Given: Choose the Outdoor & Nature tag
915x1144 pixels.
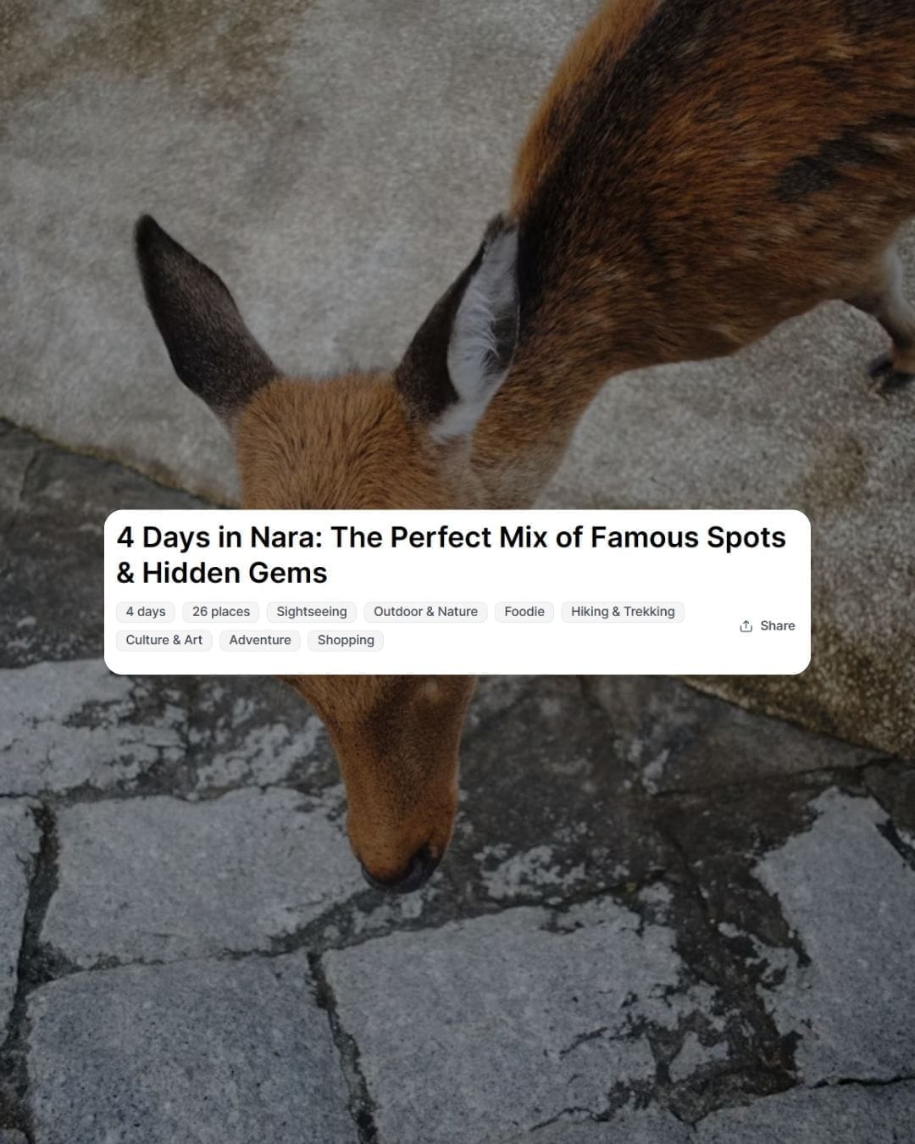Looking at the screenshot, I should coord(425,612).
